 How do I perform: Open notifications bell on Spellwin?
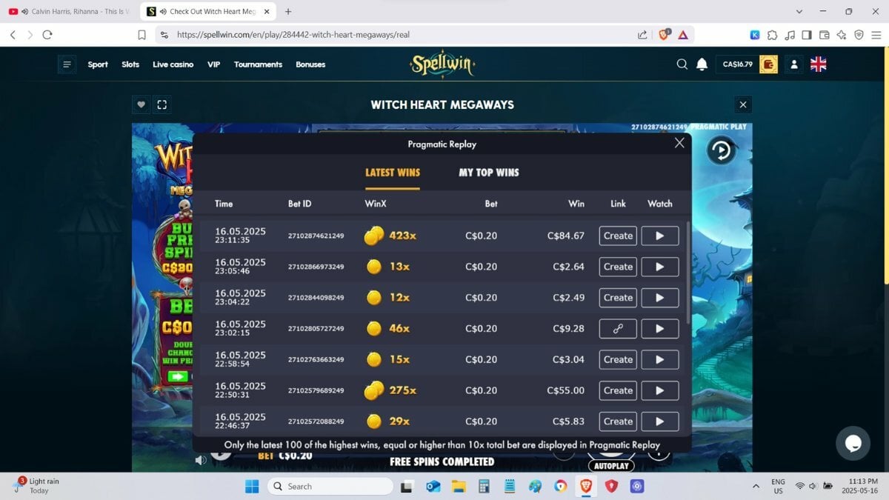click(x=702, y=64)
